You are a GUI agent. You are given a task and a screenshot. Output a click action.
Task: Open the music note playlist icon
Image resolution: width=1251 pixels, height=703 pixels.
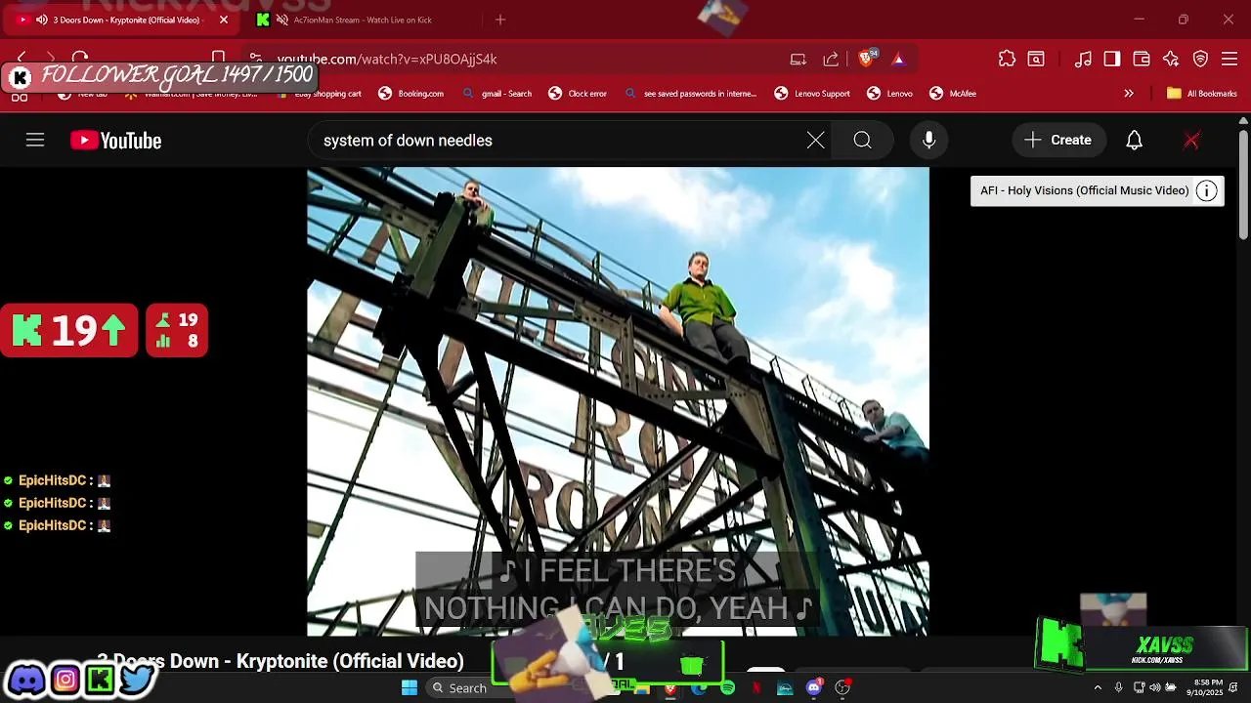point(1083,59)
